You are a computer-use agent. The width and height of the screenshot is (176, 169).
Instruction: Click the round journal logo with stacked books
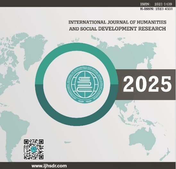coord(85,84)
